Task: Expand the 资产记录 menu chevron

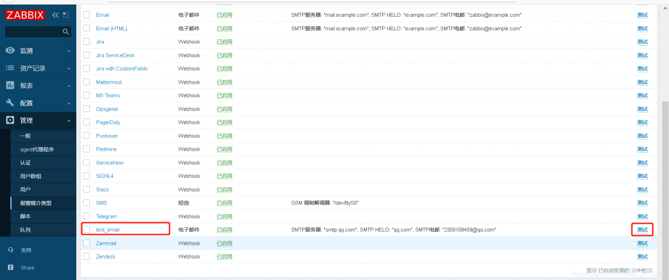Action: pyautogui.click(x=69, y=69)
